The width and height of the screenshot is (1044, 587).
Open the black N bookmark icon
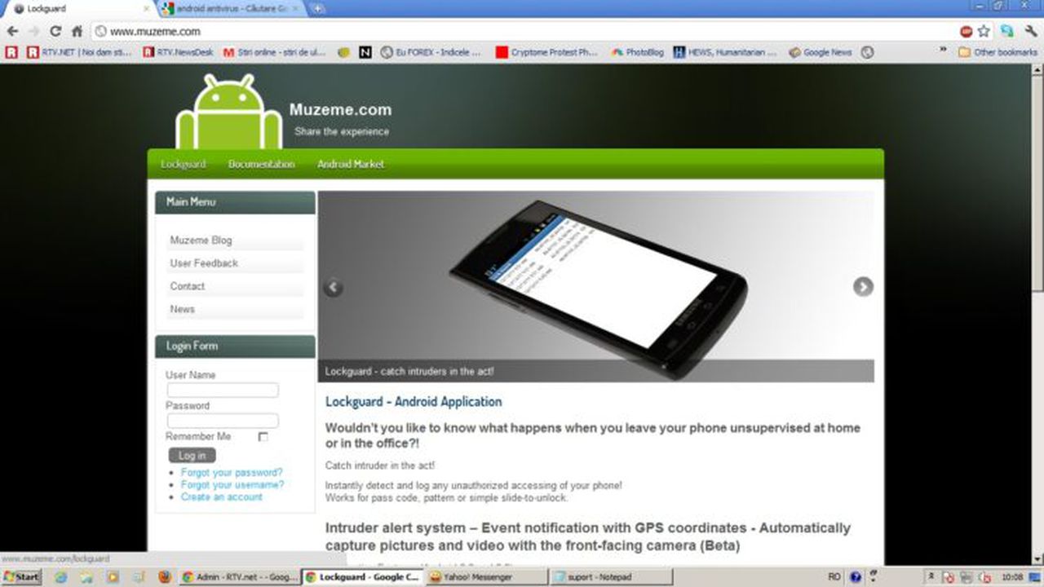click(x=365, y=52)
